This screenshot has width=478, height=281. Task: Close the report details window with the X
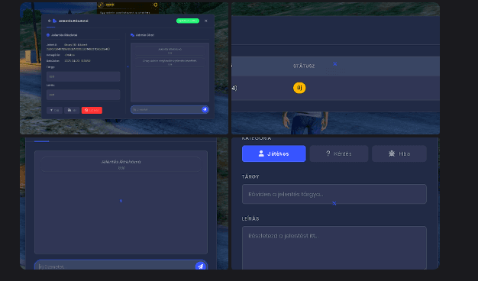[x=206, y=21]
